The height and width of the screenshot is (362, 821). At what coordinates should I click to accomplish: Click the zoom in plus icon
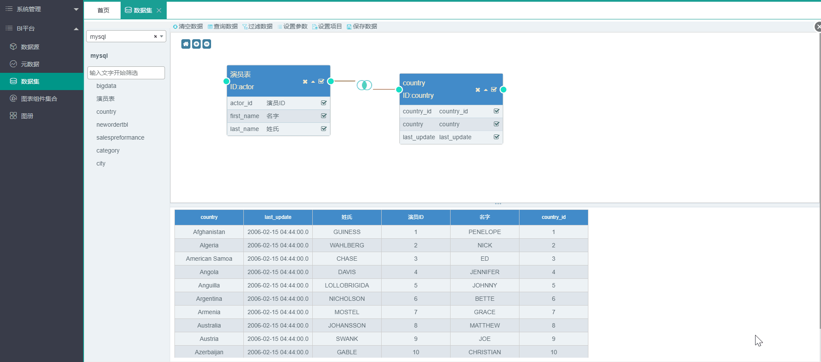click(196, 44)
